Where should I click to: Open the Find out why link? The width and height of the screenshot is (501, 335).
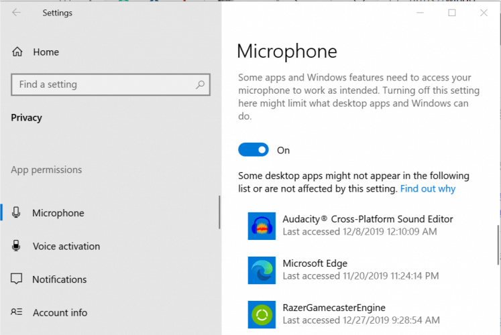point(427,189)
